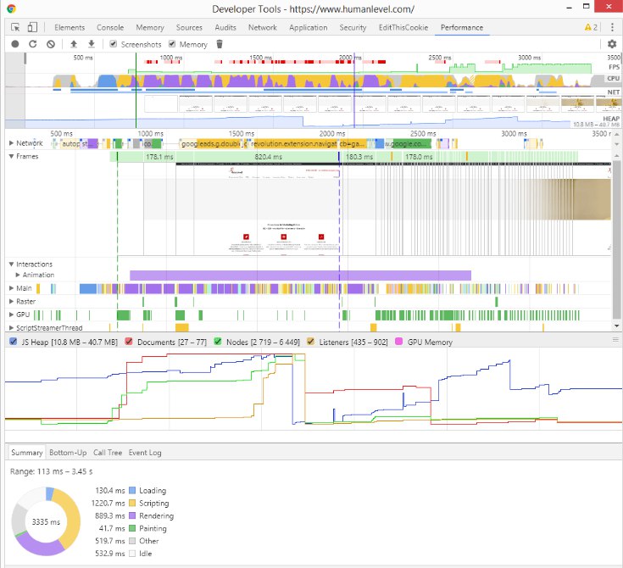Screen dimensions: 623x568
Task: Switch to the Network panel tab
Action: [x=263, y=27]
